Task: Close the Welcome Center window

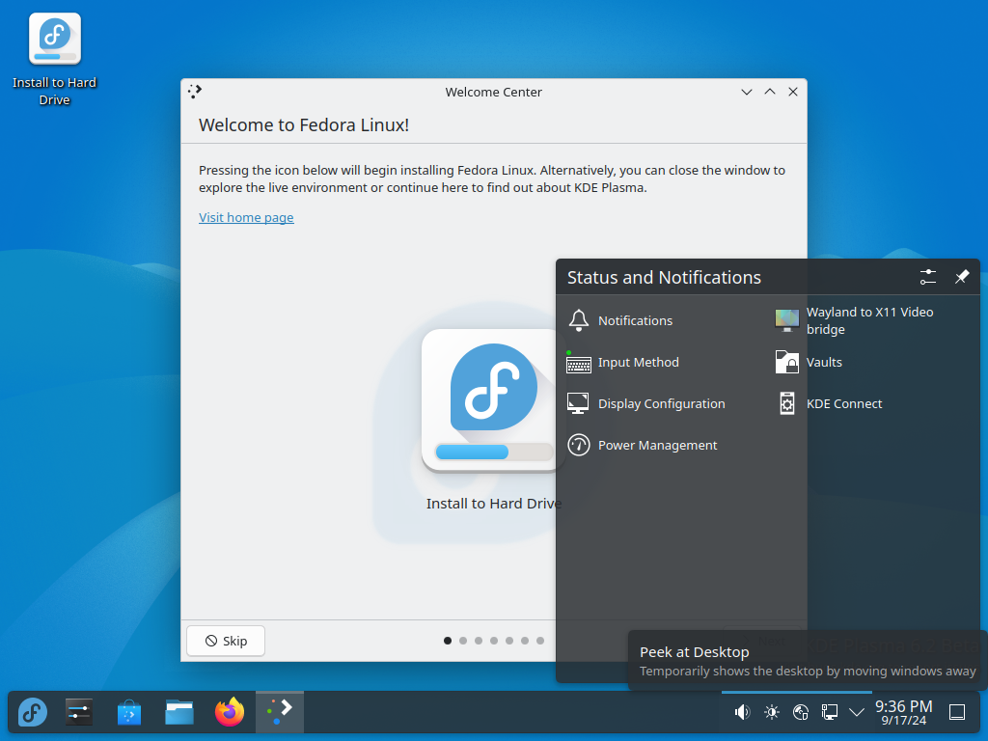Action: click(x=793, y=92)
